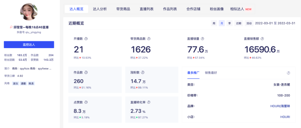This screenshot has width=301, height=128.
Task: Click the 粉丝数 183.2万 value
Action: [22, 55]
